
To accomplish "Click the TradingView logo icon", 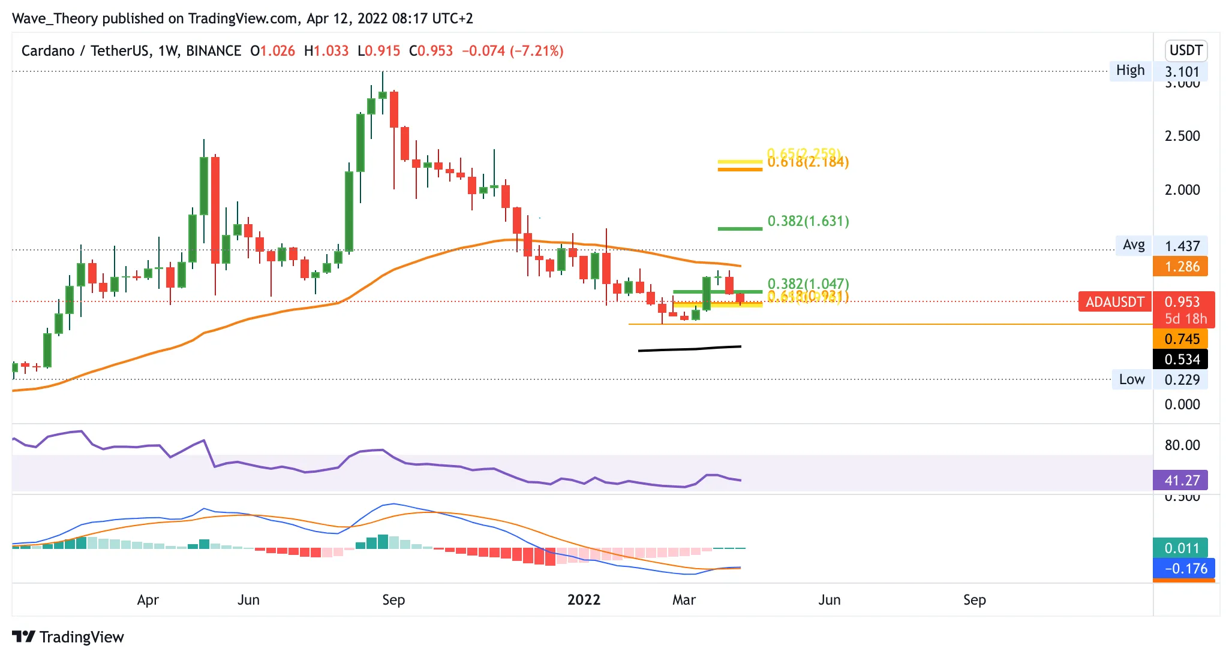I will [24, 636].
